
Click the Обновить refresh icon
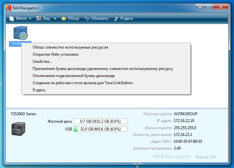point(87,18)
